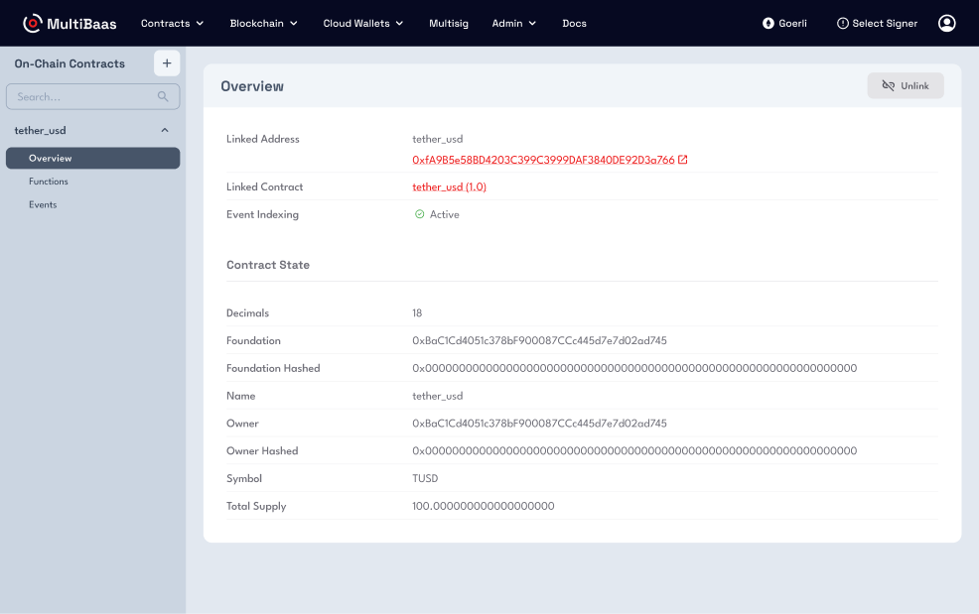The width and height of the screenshot is (979, 614).
Task: Click the 0xfA9B5e58 linked address link
Action: click(542, 160)
